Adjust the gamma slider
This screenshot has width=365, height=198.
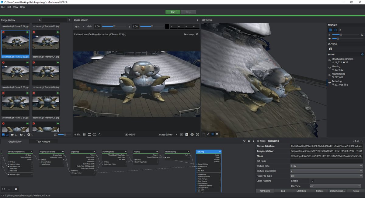click(x=151, y=27)
